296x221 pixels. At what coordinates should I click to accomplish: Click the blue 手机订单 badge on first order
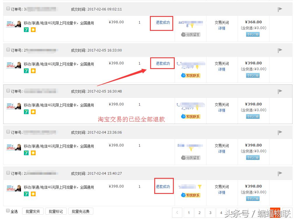click(253, 34)
